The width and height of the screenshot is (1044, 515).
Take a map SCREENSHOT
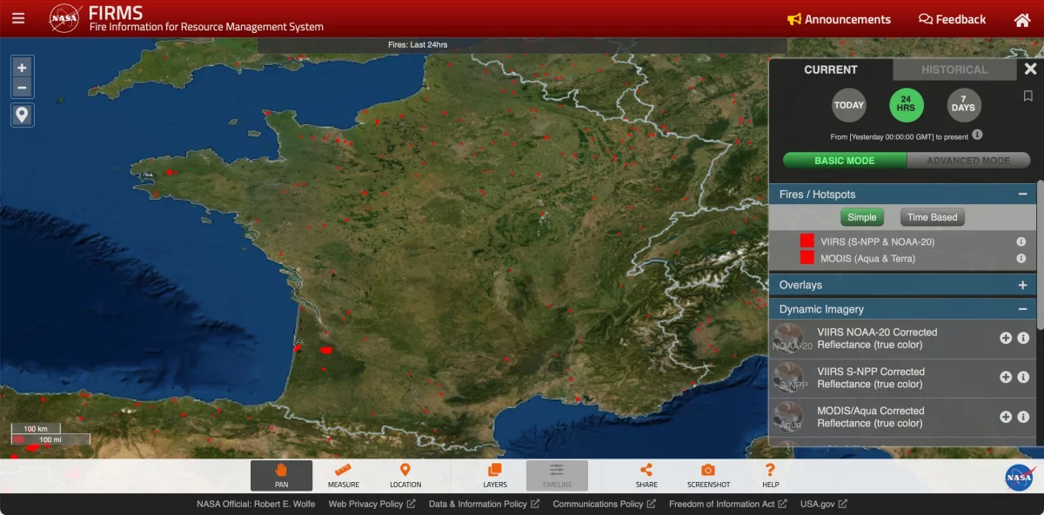coord(708,476)
